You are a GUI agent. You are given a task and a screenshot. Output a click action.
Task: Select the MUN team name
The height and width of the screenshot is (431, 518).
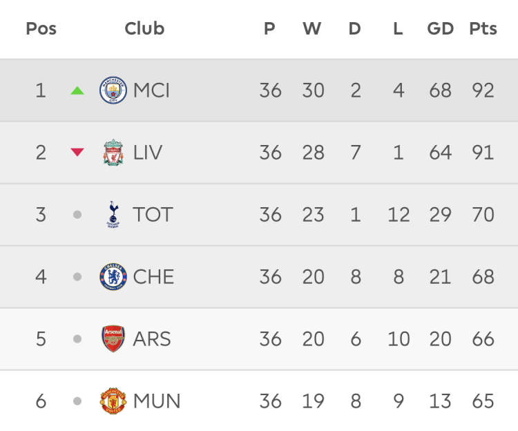(157, 401)
